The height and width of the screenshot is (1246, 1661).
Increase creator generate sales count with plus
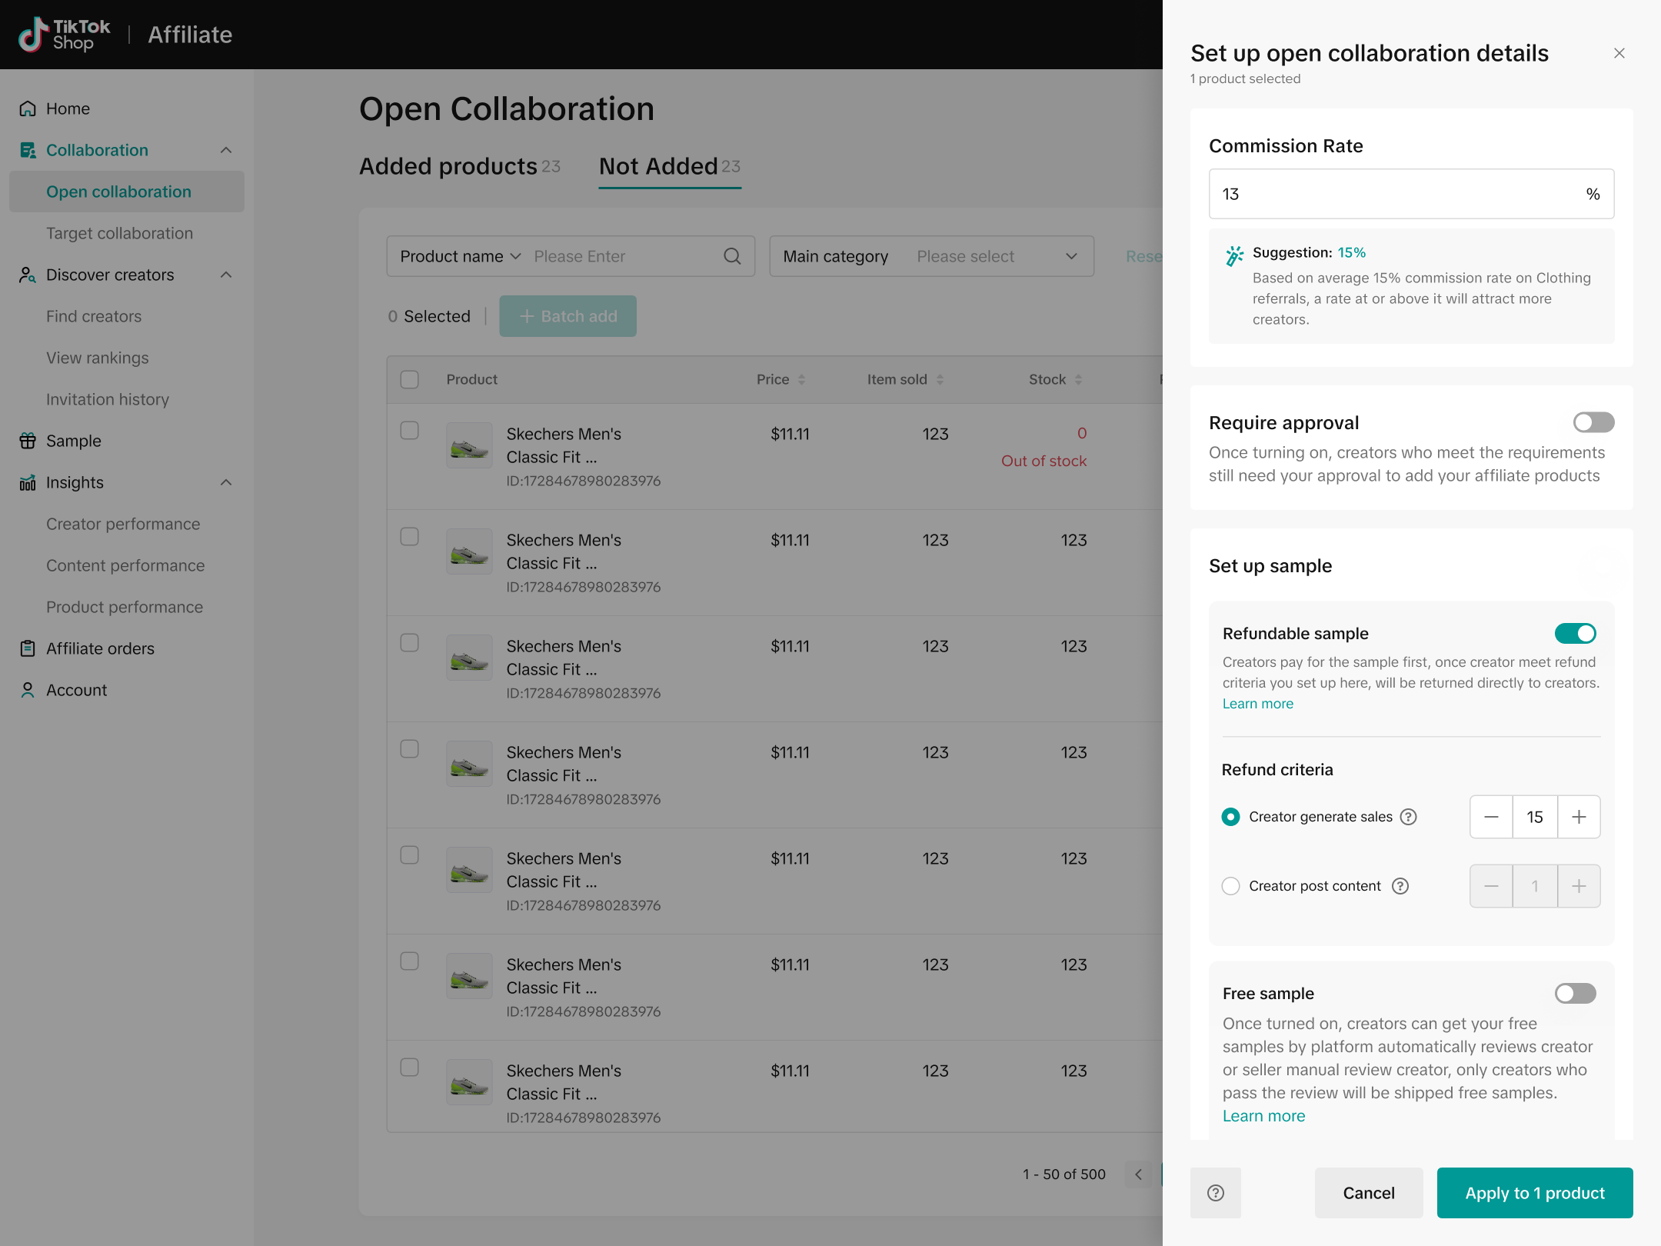coord(1579,817)
